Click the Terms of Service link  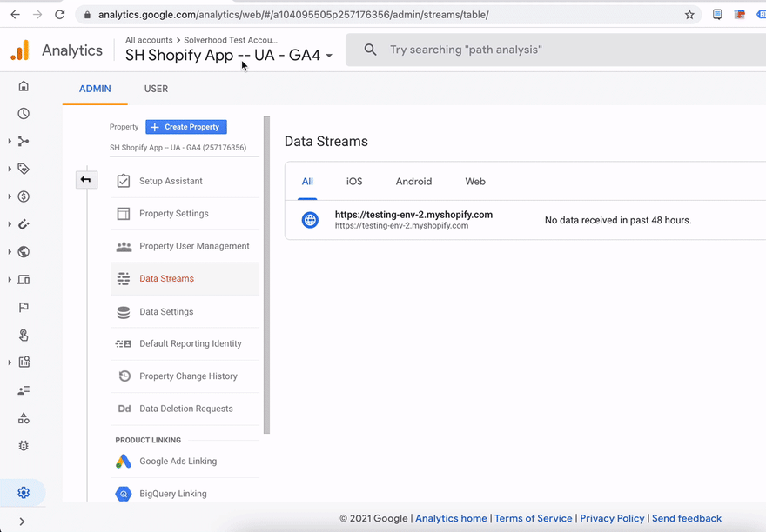(533, 518)
